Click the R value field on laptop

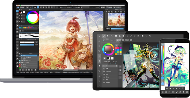click(x=23, y=16)
